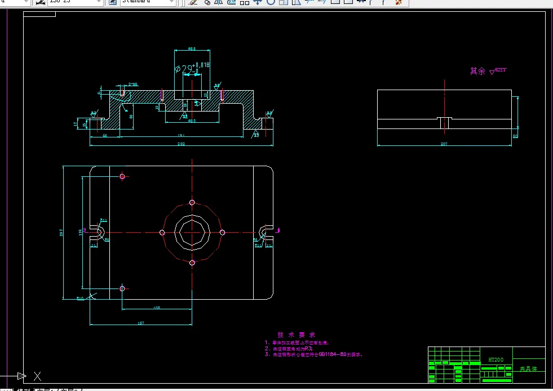The height and width of the screenshot is (391, 553).
Task: Select the 207 width dimension in side view
Action: pos(444,144)
